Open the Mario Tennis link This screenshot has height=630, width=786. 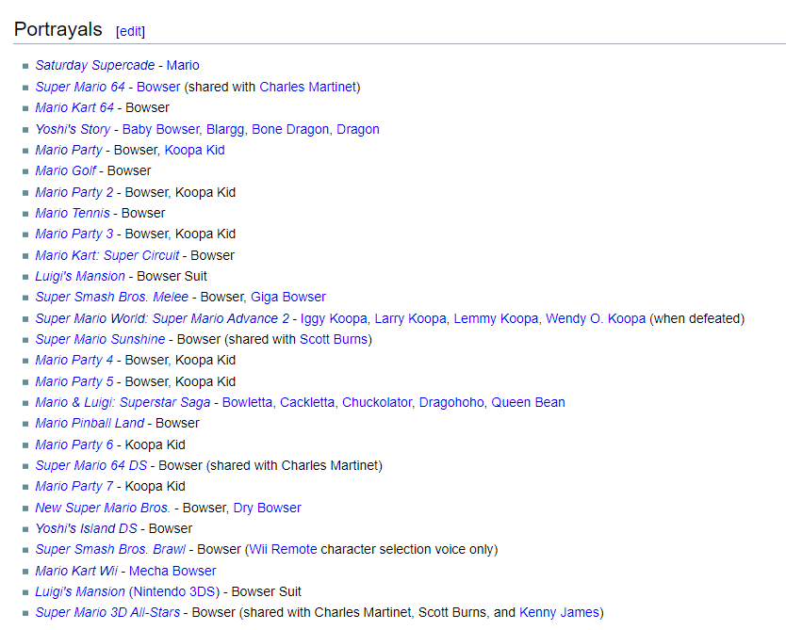[73, 214]
